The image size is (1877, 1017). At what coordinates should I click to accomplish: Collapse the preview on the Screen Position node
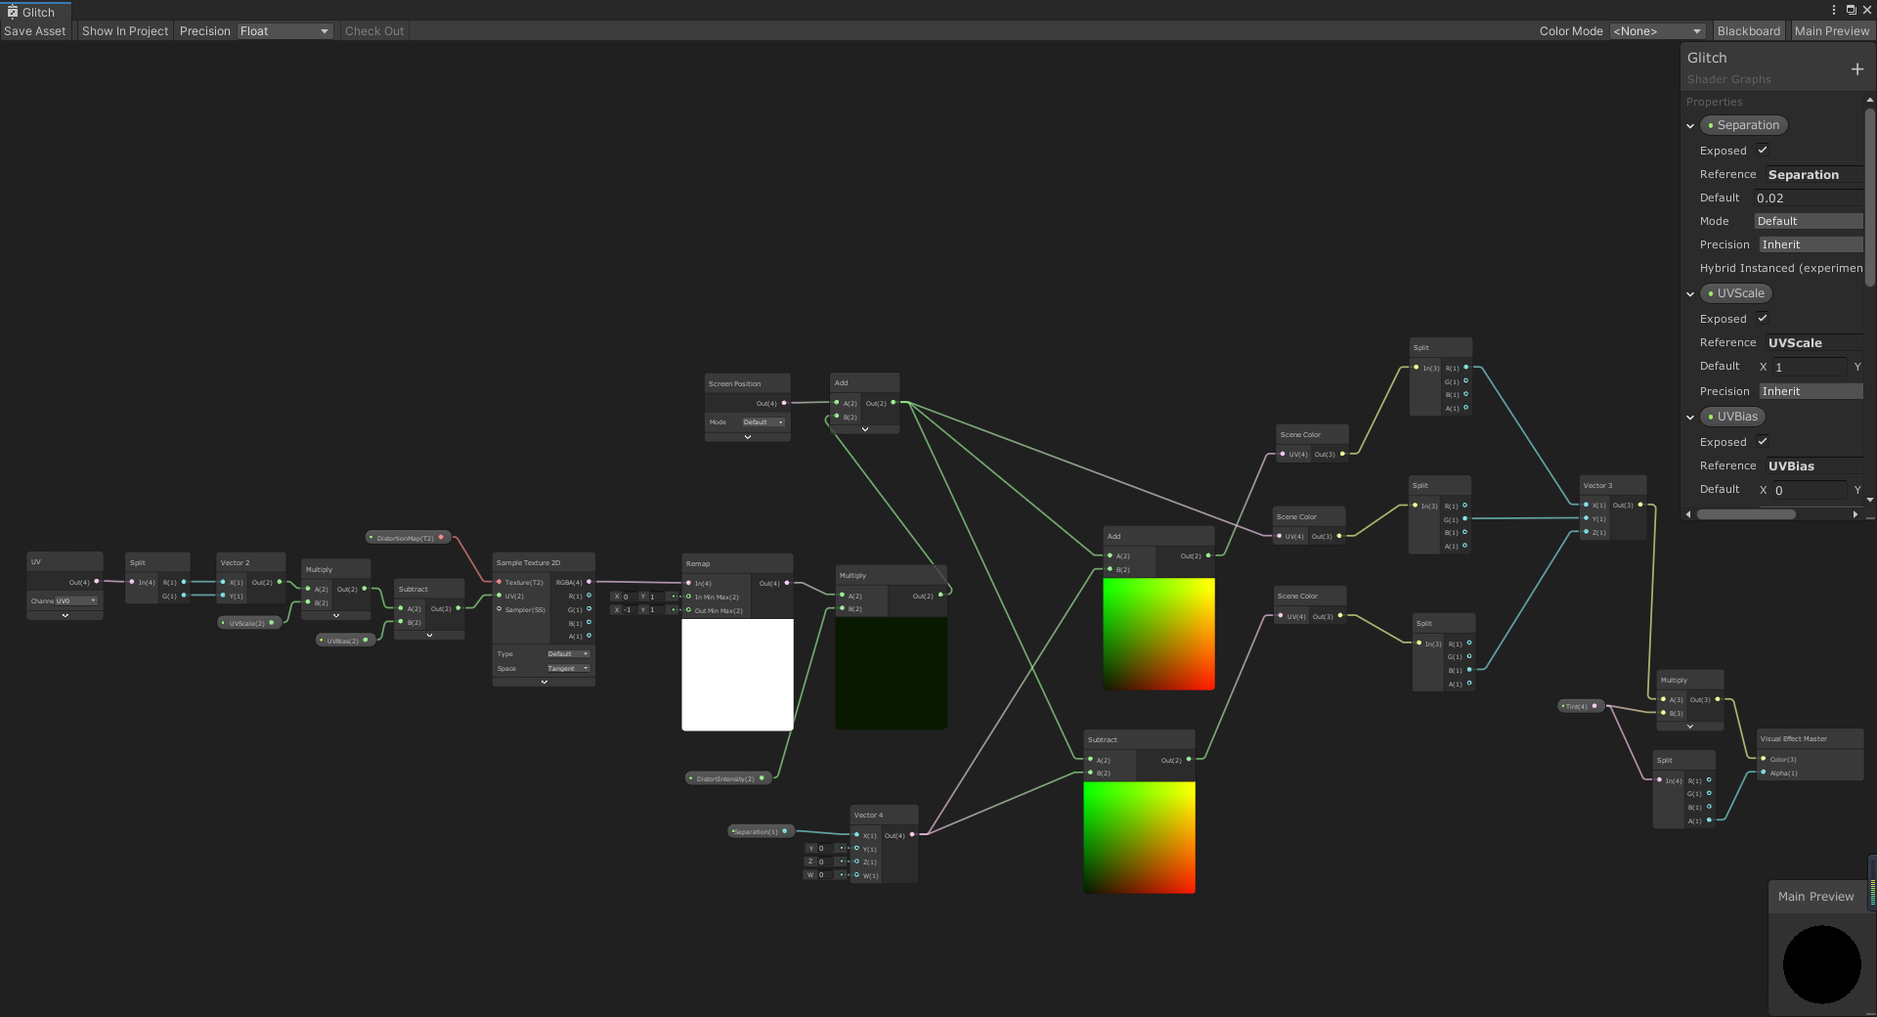747,437
